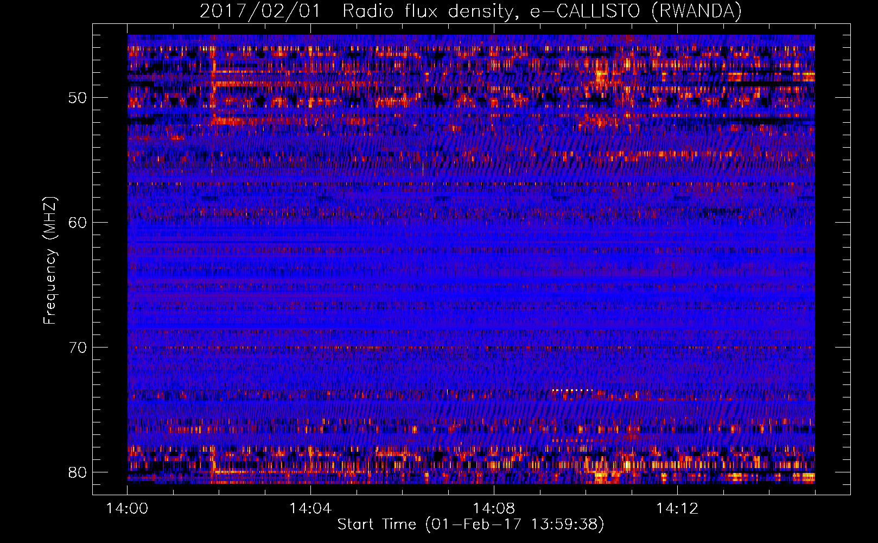Click the '14:00' time tick label
878x543 pixels.
[128, 509]
